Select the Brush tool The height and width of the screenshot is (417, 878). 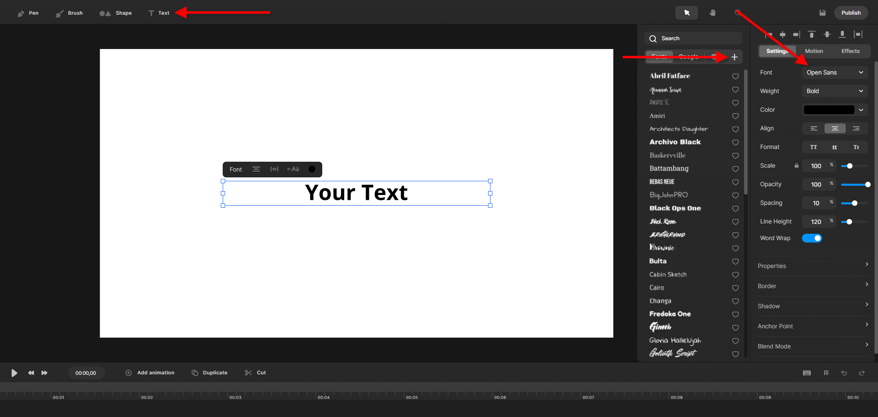69,13
